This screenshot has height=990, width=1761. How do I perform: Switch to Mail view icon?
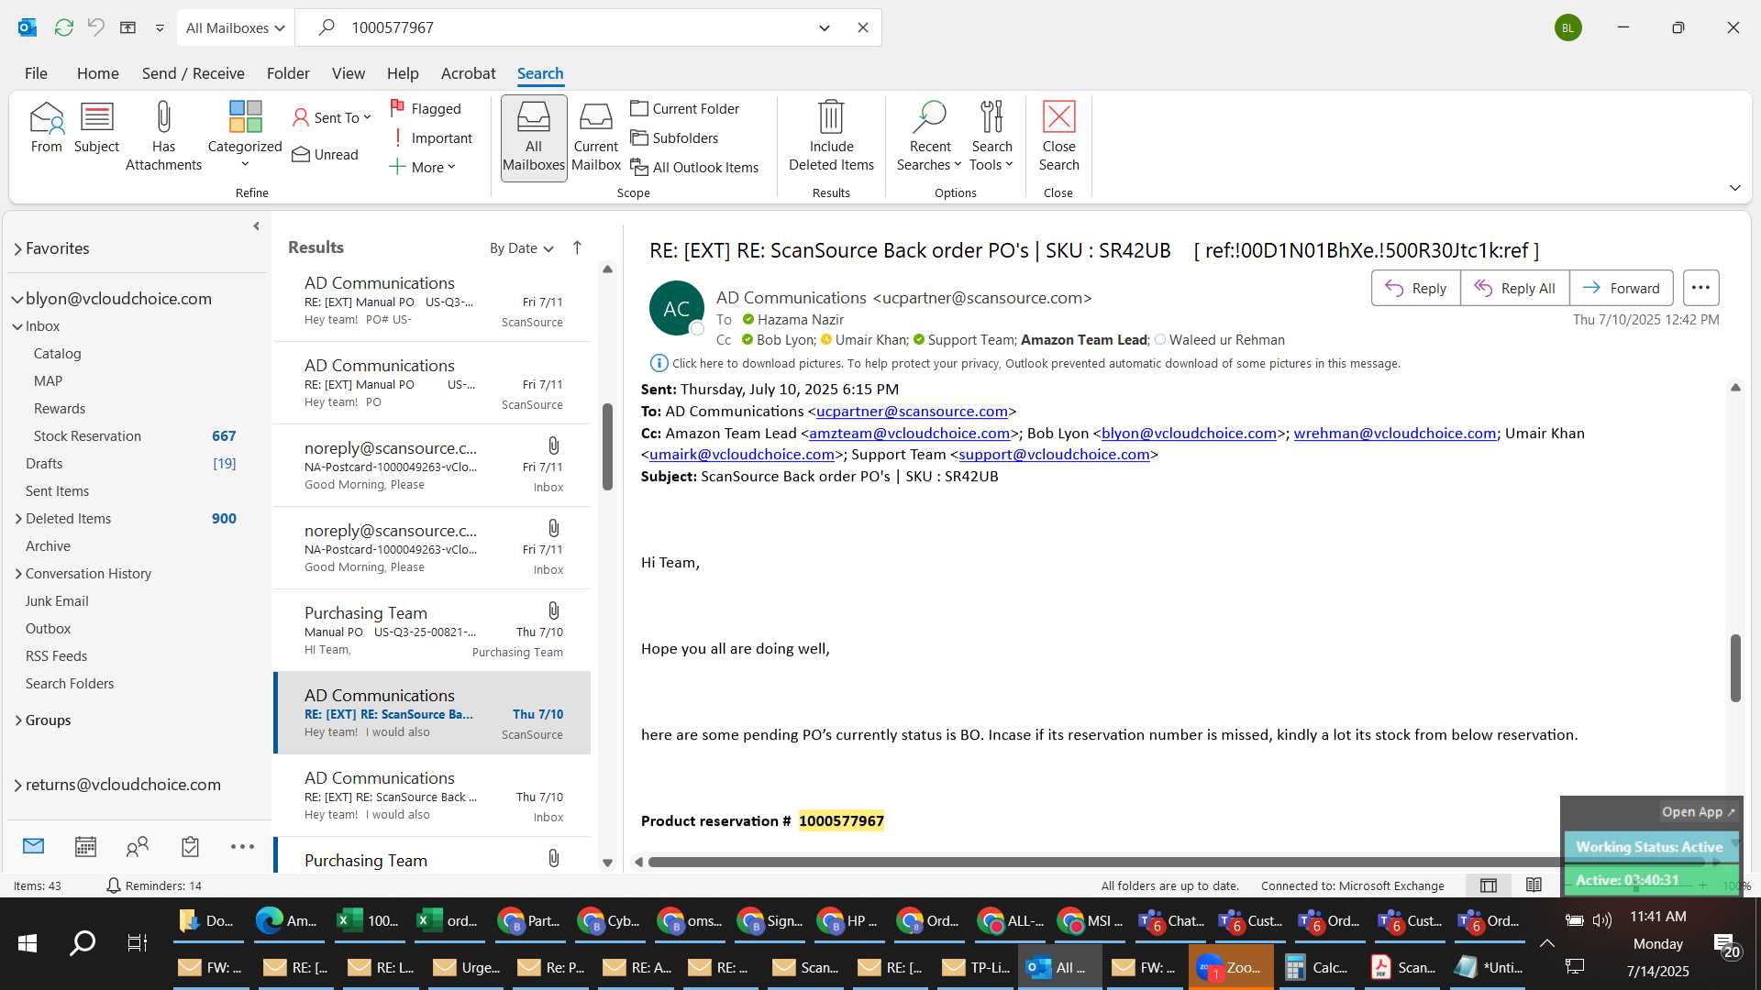pyautogui.click(x=33, y=846)
